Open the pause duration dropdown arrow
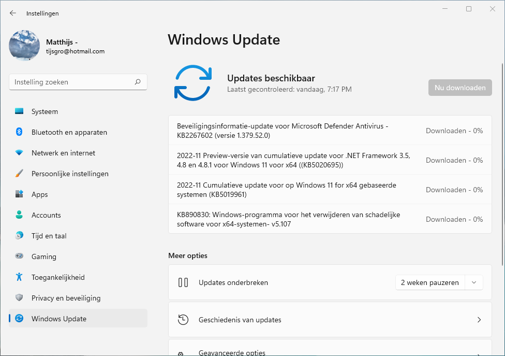The height and width of the screenshot is (356, 505). [473, 282]
